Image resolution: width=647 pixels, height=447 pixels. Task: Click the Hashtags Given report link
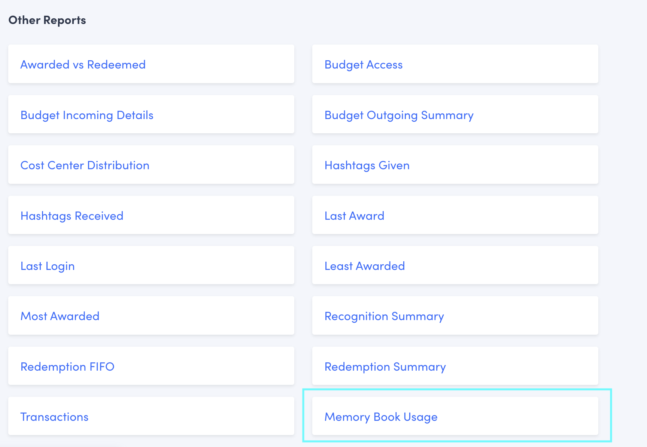click(367, 165)
